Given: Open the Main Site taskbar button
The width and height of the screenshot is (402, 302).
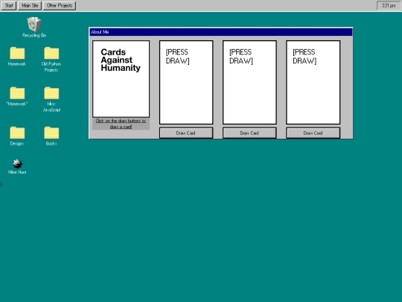Looking at the screenshot, I should point(30,5).
